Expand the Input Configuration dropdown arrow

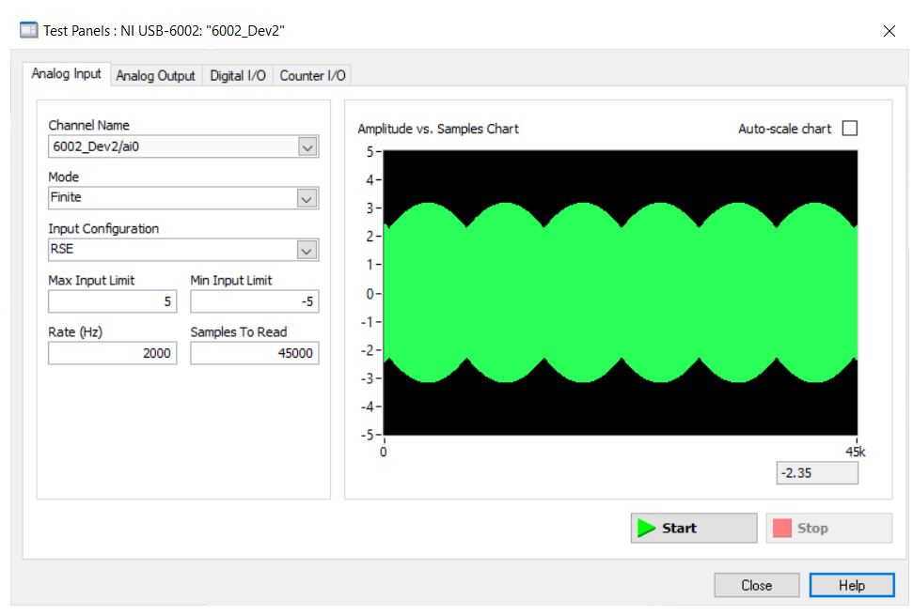pyautogui.click(x=307, y=250)
